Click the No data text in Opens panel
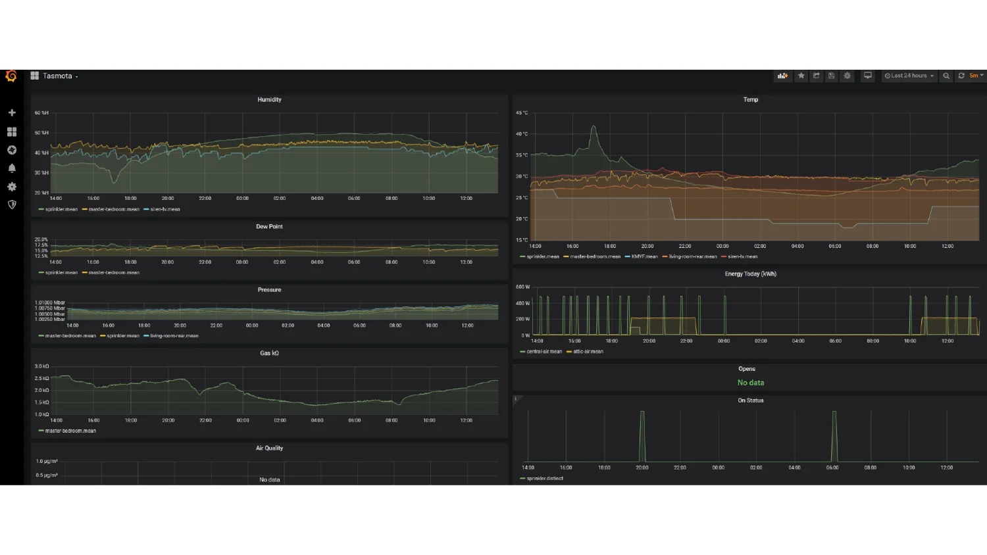Viewport: 987px width, 555px height. [x=751, y=383]
